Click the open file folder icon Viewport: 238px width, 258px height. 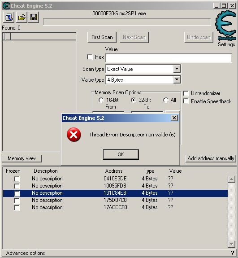tap(22, 17)
